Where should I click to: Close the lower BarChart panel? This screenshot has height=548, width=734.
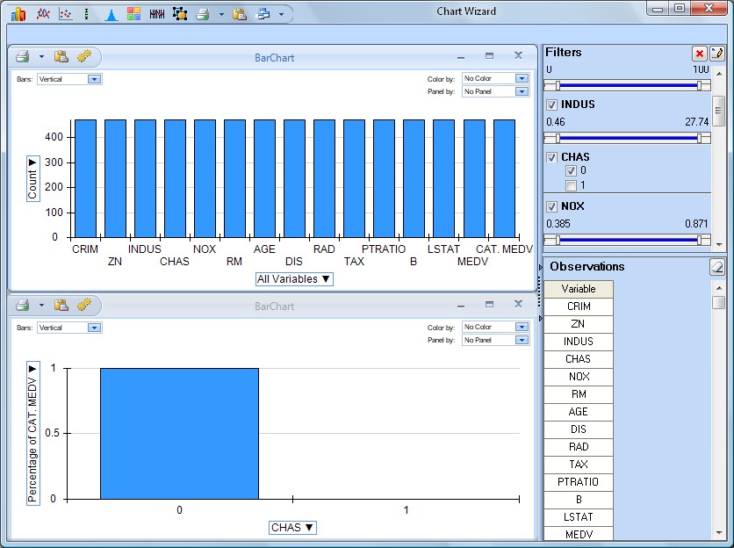click(x=518, y=304)
